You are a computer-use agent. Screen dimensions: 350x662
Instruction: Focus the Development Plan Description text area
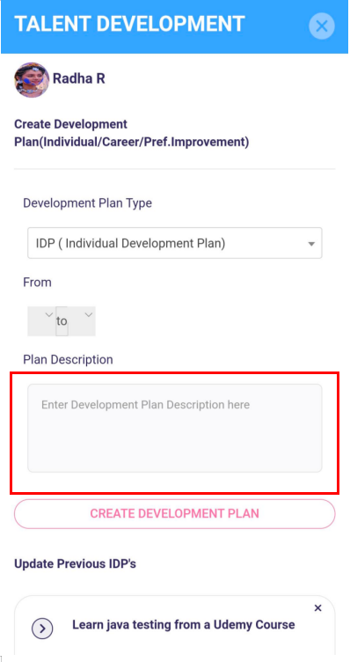(175, 428)
